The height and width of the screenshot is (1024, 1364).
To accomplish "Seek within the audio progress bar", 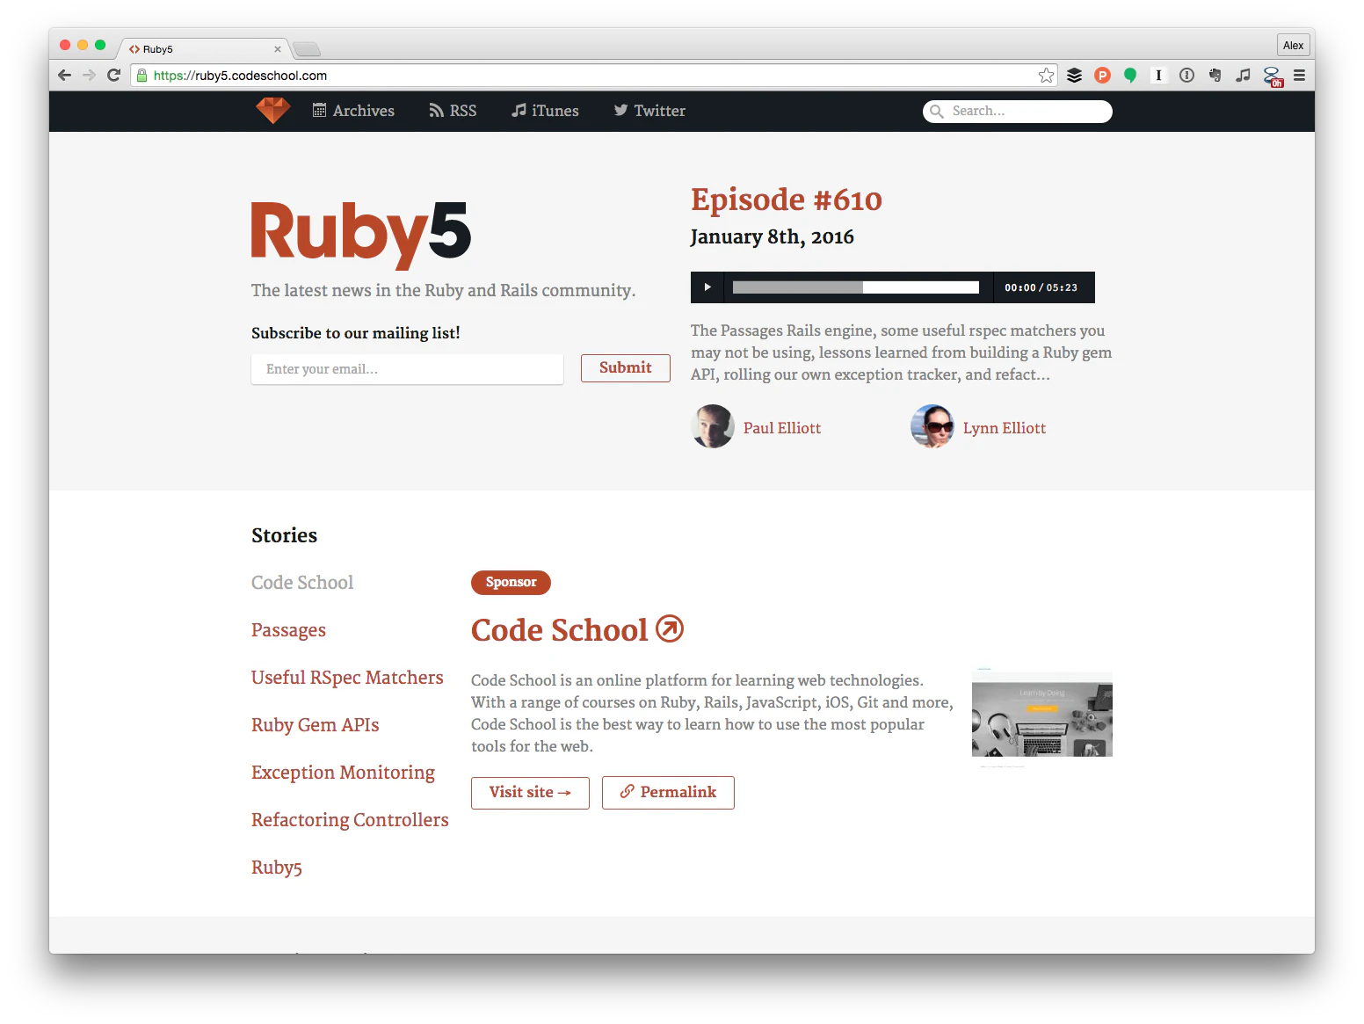I will pyautogui.click(x=856, y=287).
